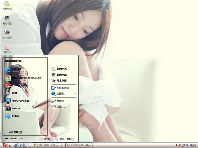Open the 回收站 recycle bin desktop icon

7,48
